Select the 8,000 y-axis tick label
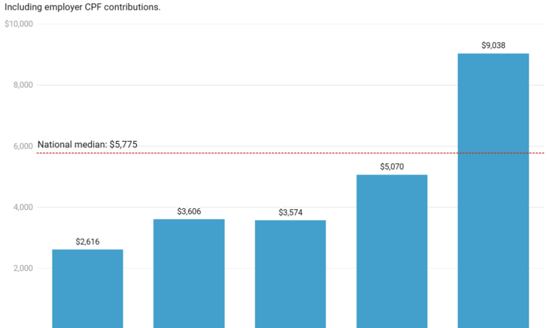547x328 pixels. coord(22,85)
